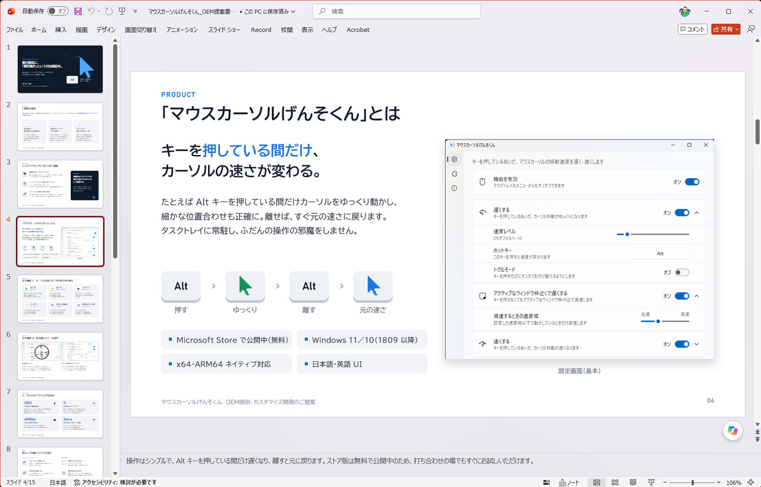Click the 106% zoom level
The width and height of the screenshot is (761, 487).
(734, 482)
